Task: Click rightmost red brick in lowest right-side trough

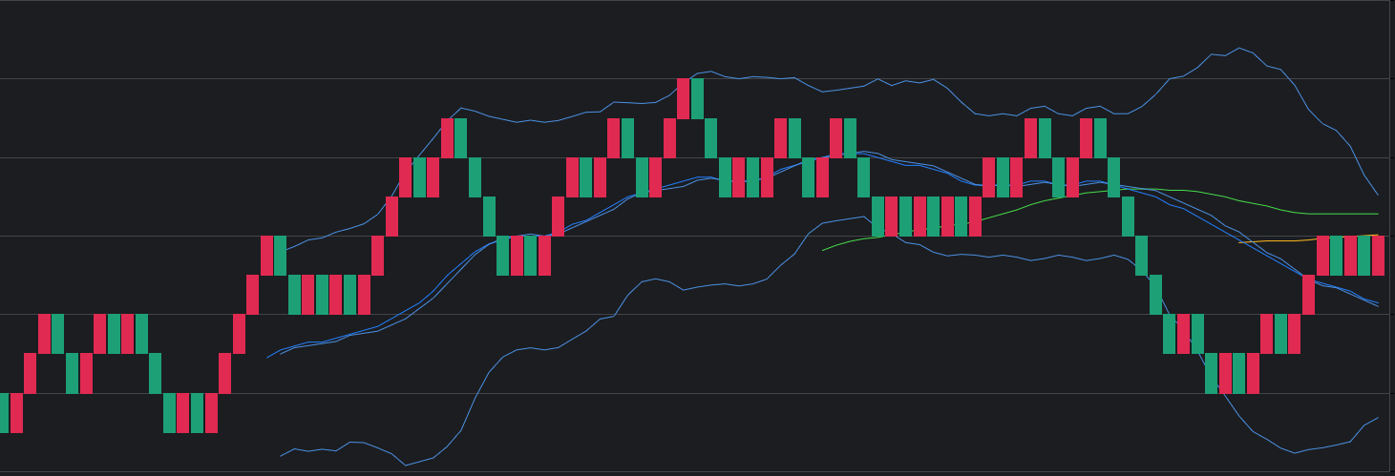Action: pyautogui.click(x=1253, y=373)
